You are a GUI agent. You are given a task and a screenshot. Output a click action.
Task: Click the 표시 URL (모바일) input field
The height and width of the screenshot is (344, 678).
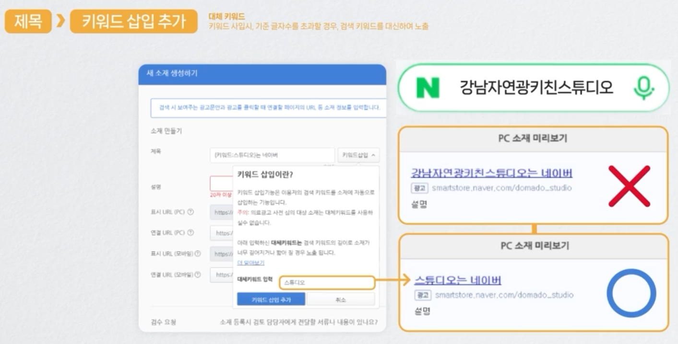click(x=221, y=254)
